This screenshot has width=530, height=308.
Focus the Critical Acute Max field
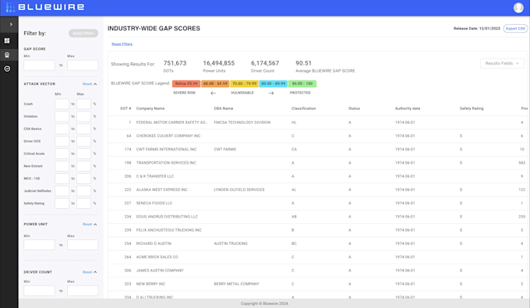83,154
